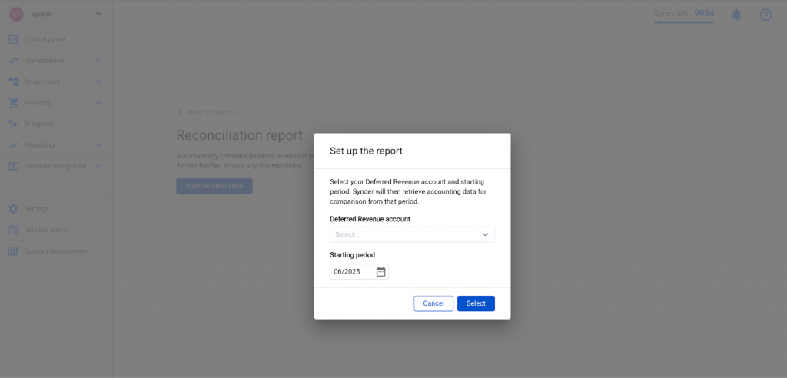The height and width of the screenshot is (378, 787).
Task: Expand the Synder organization switcher
Action: click(98, 15)
